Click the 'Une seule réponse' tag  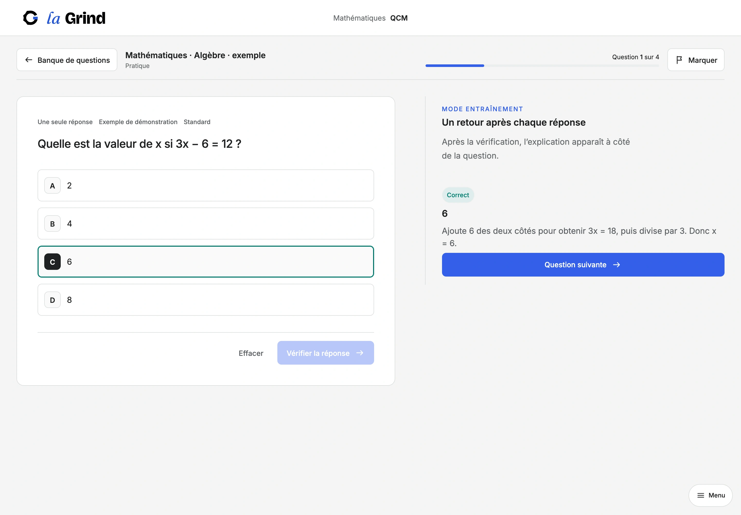tap(65, 122)
